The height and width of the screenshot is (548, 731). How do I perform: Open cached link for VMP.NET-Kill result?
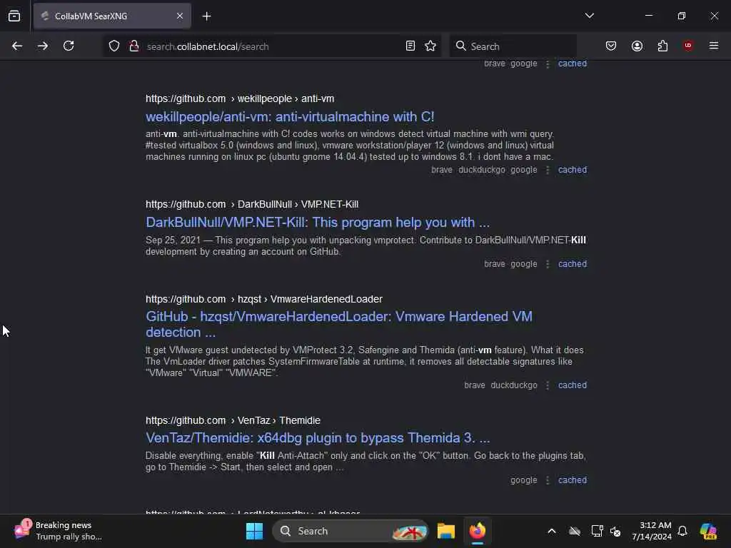573,264
